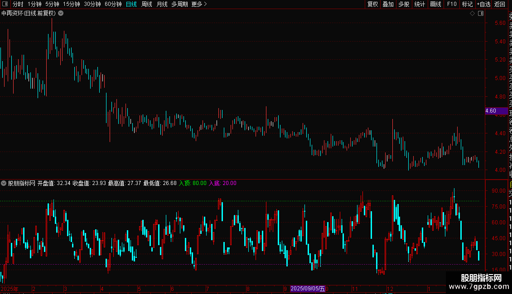Screen dimensions: 512x294
Task: Open the 股朋指标网 indicator dropdown arrow
Action: click(4, 183)
